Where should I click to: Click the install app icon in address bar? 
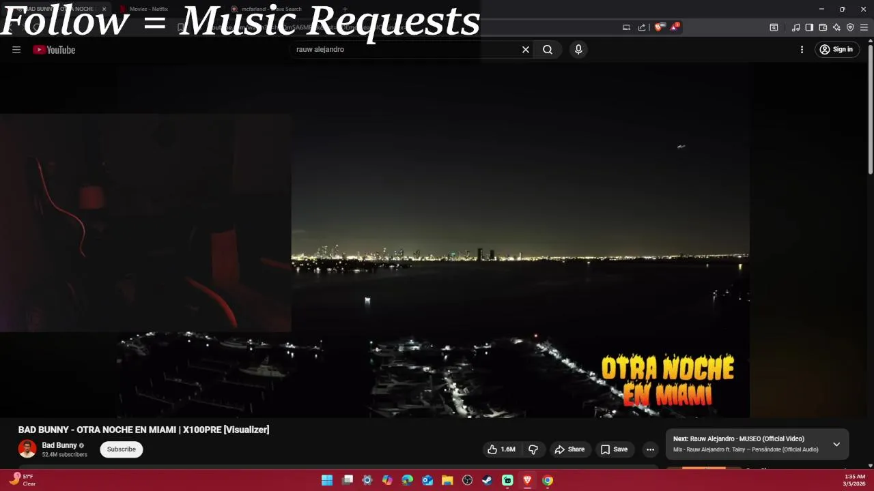(x=626, y=27)
